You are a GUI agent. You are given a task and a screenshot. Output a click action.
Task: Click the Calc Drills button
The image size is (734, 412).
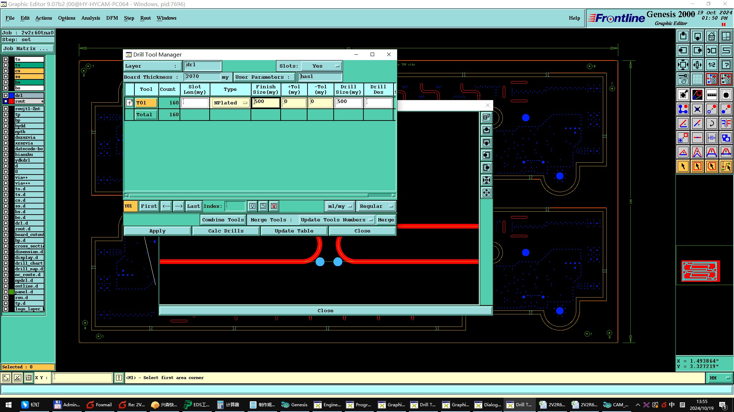226,231
